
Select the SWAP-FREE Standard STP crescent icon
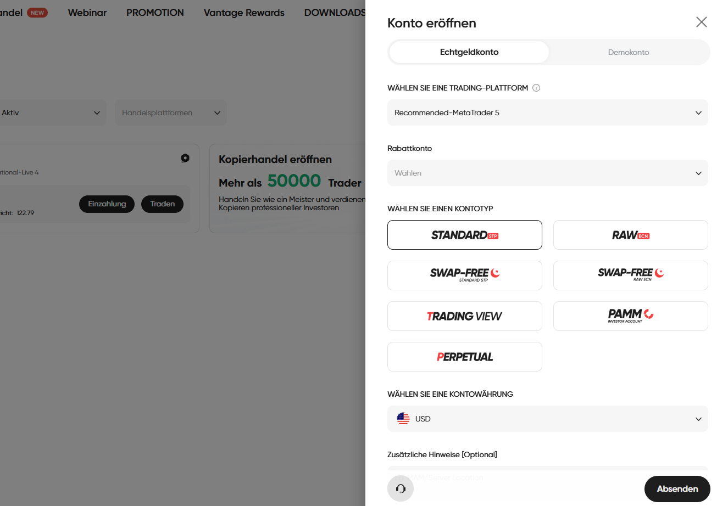point(464,275)
